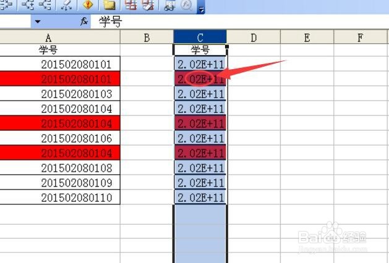Select the cell containing 201502080106
The height and width of the screenshot is (263, 389).
60,138
